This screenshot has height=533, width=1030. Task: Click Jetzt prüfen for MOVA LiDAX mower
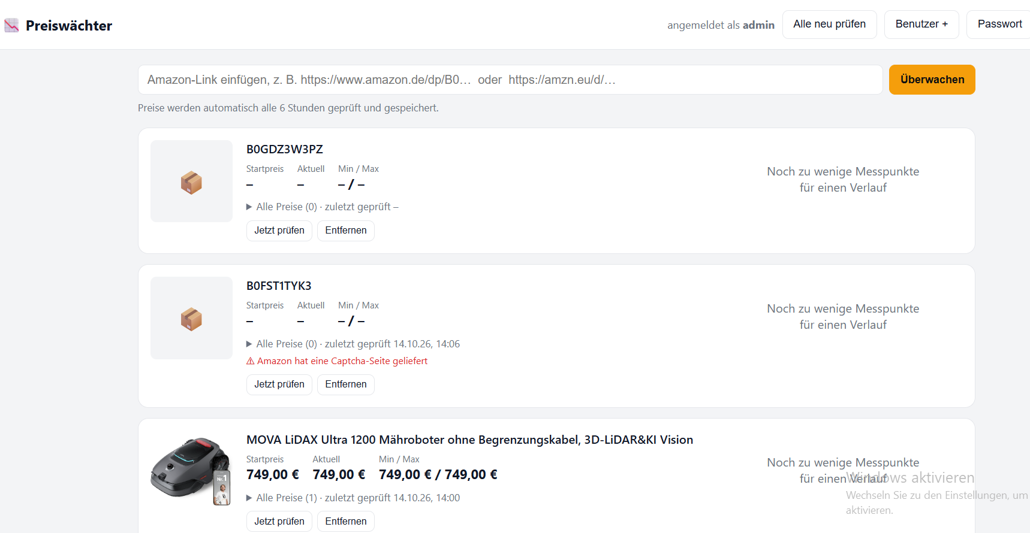(x=279, y=522)
